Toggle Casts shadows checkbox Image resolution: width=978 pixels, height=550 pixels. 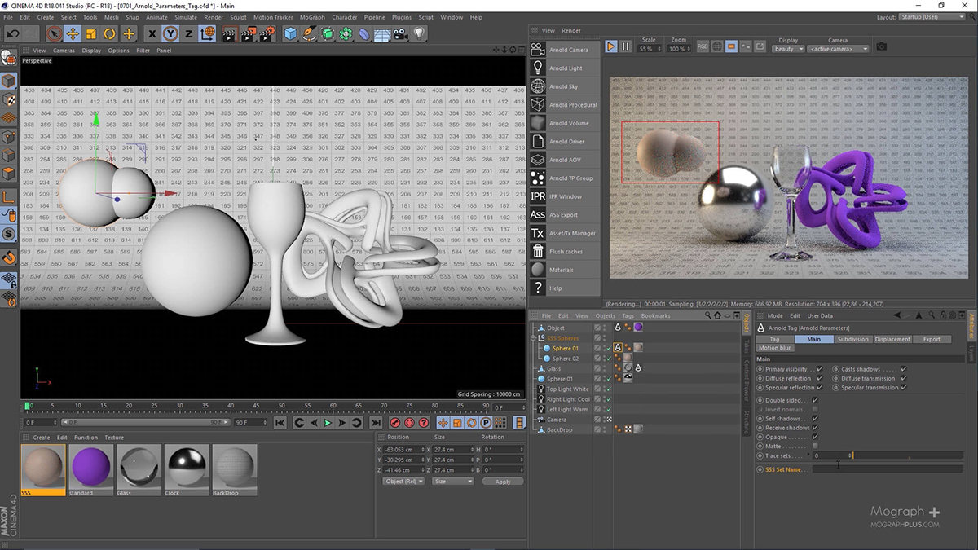point(904,369)
